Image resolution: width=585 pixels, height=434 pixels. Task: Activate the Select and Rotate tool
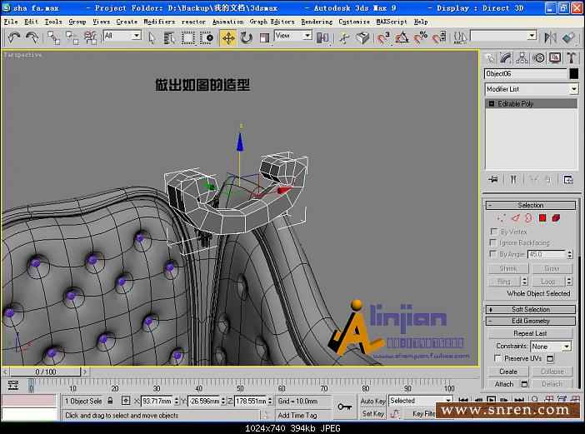point(247,37)
